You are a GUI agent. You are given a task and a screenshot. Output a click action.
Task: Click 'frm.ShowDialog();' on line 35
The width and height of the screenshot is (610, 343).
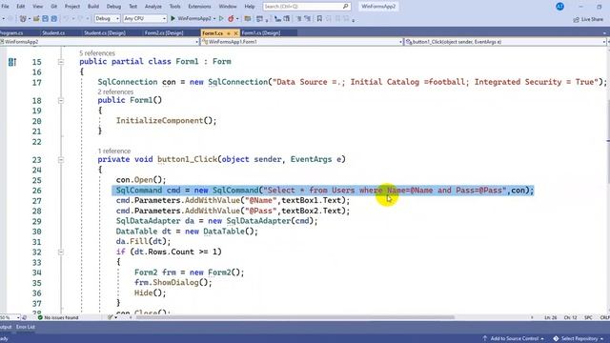[173, 282]
